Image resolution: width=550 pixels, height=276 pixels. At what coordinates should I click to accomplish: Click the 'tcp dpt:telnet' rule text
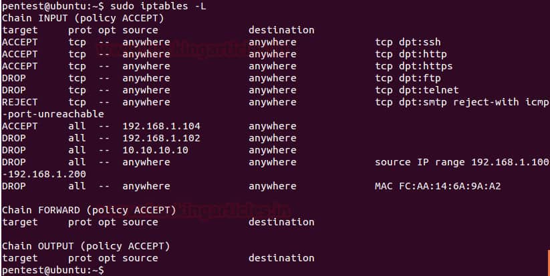tap(417, 90)
